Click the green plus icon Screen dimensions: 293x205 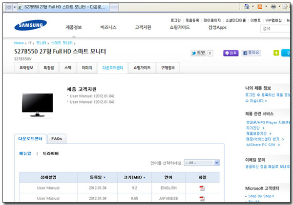click(276, 53)
